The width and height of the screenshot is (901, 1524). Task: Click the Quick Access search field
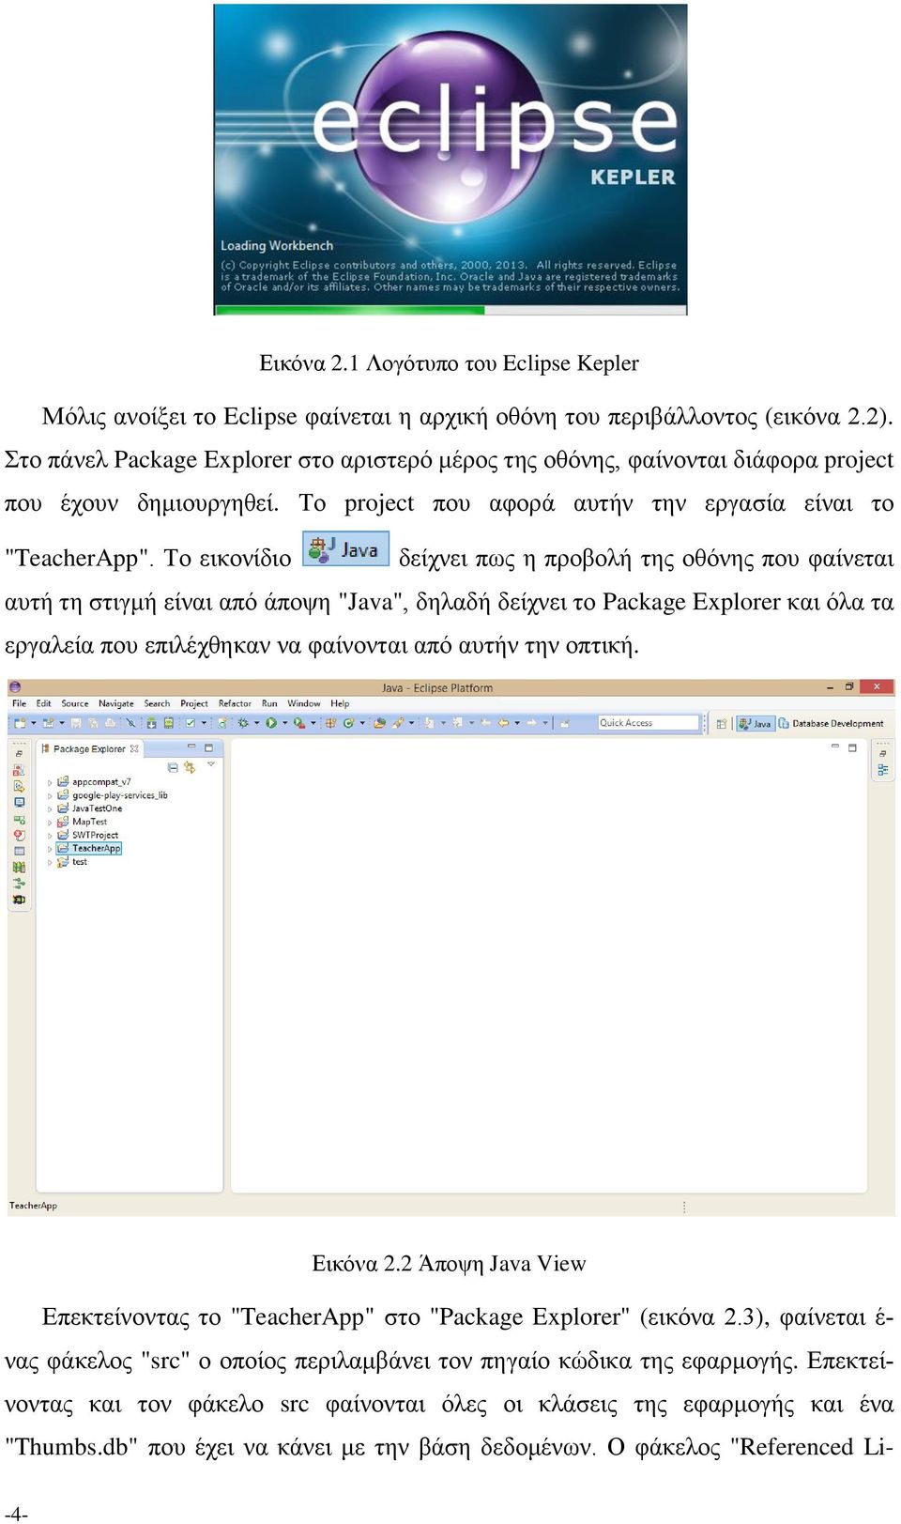pos(649,723)
